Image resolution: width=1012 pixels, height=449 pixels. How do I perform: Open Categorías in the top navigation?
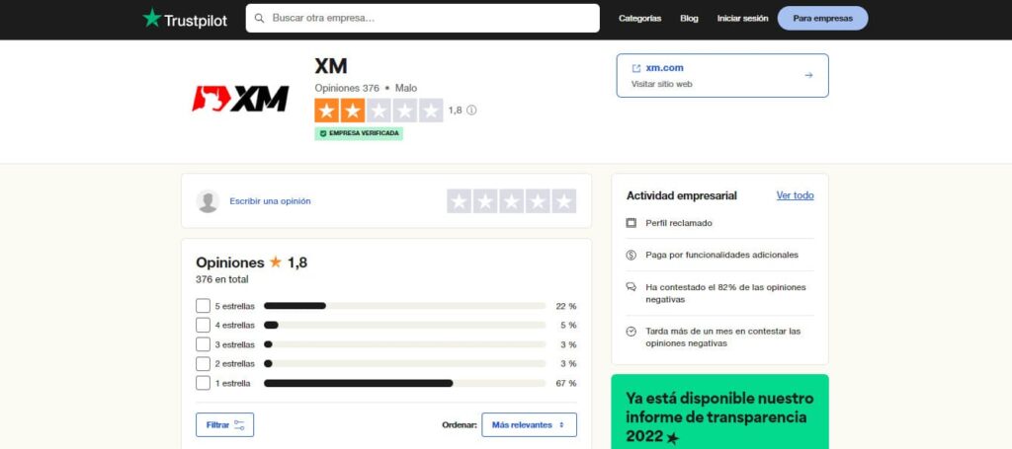(639, 19)
